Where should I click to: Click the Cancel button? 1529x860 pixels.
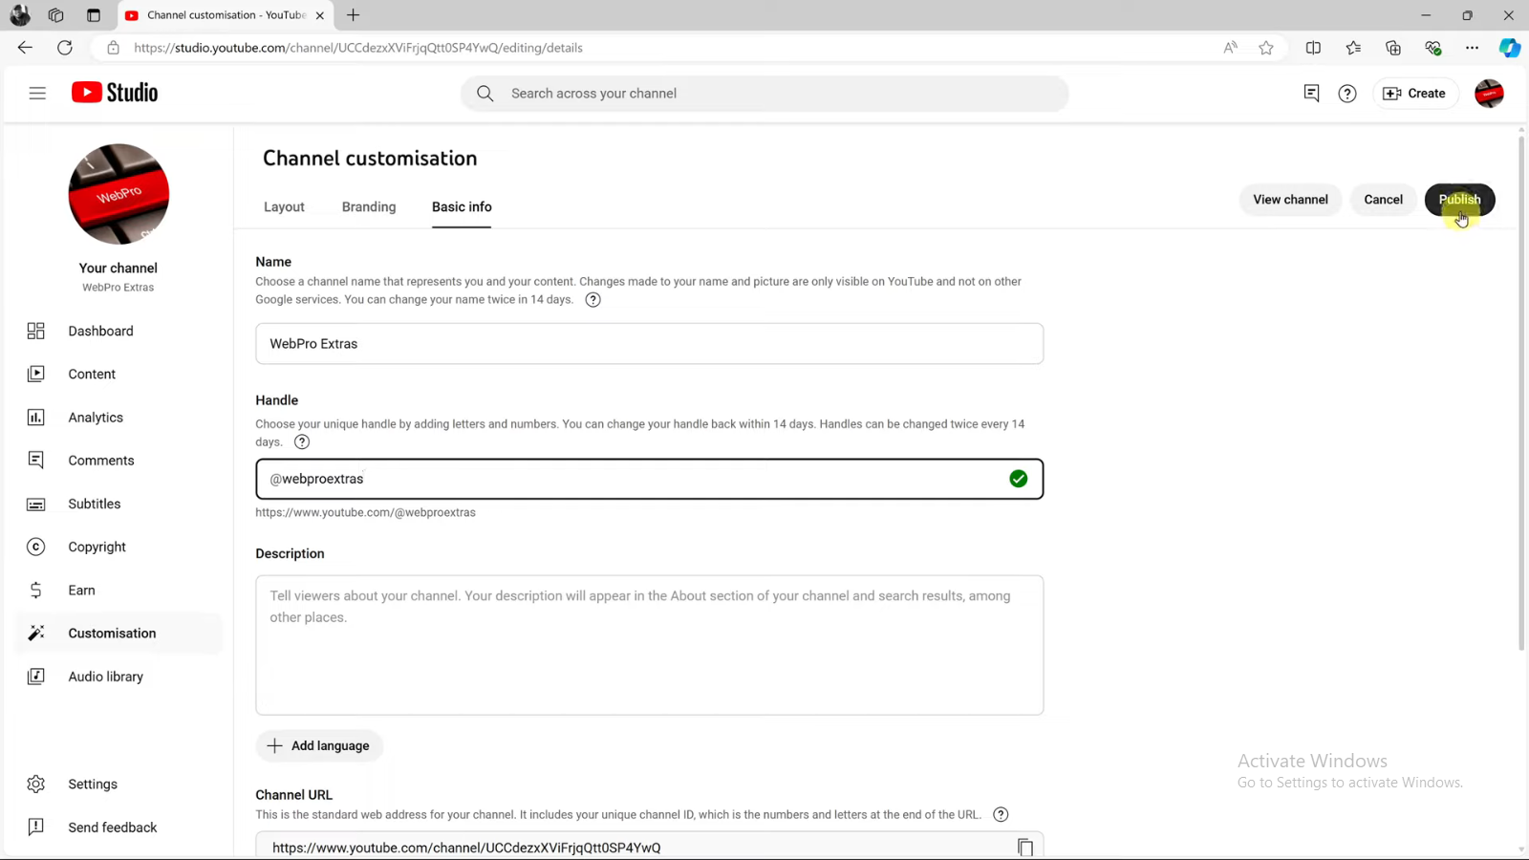click(x=1383, y=200)
